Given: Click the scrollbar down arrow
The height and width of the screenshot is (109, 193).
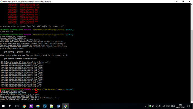Looking at the screenshot, I should click(192, 102).
